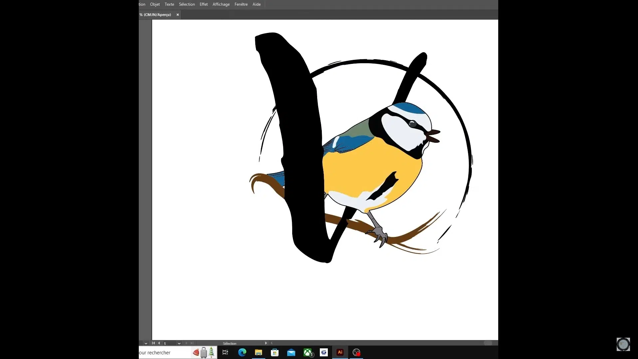
Task: Go to the next artboard
Action: (x=186, y=343)
